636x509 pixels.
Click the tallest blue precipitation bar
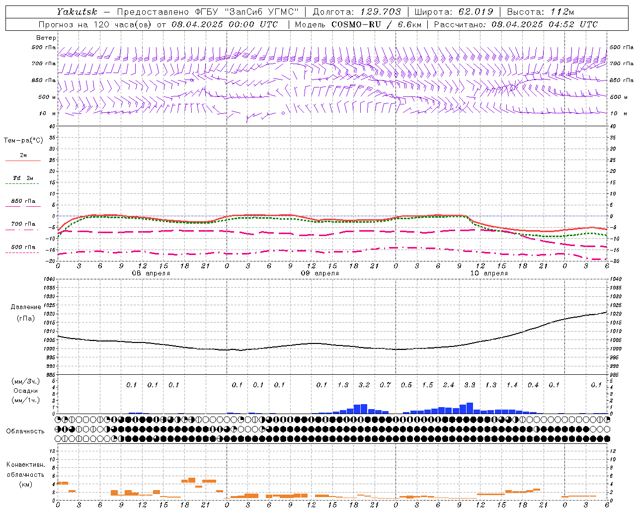pos(470,408)
